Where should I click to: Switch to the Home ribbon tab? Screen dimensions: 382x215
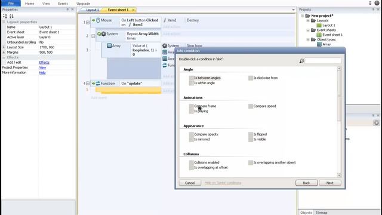[29, 4]
